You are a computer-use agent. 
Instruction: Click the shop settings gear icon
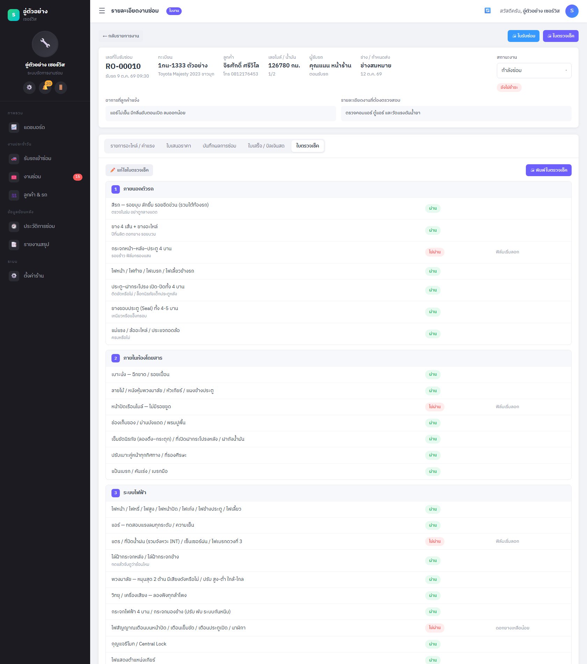pyautogui.click(x=14, y=276)
